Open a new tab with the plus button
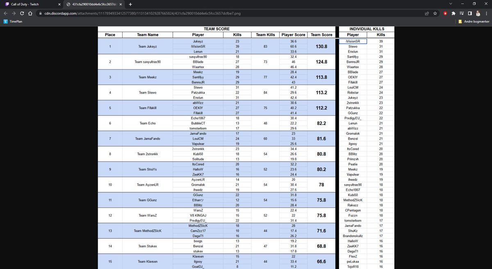Viewport: 492px width, 269px height. [130, 5]
